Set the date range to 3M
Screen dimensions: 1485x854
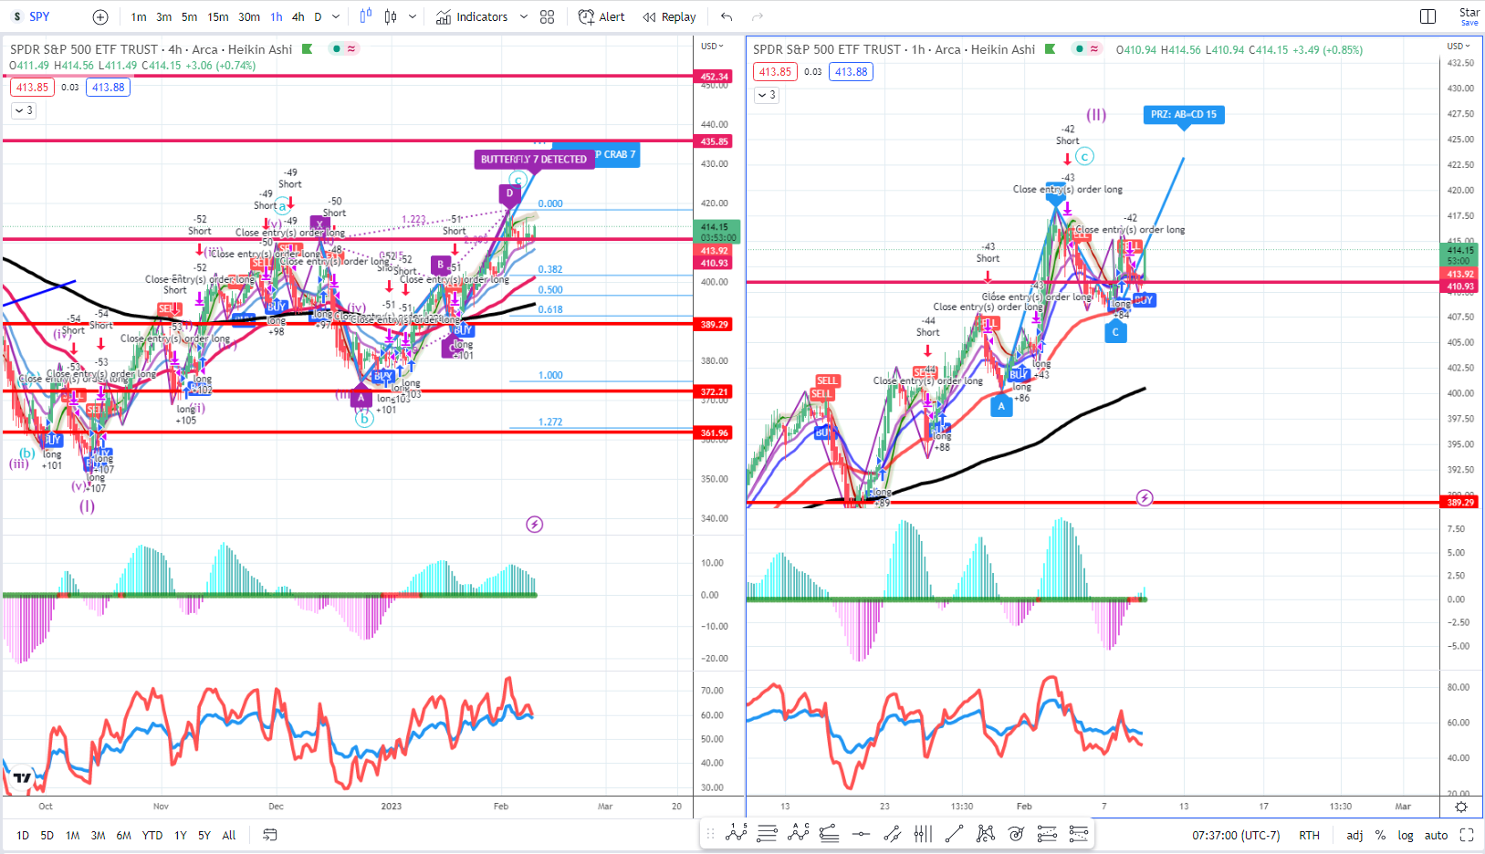[98, 835]
